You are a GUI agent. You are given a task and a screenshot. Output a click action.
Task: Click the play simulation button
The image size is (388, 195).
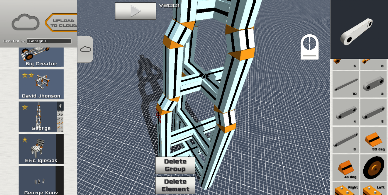[x=135, y=11]
